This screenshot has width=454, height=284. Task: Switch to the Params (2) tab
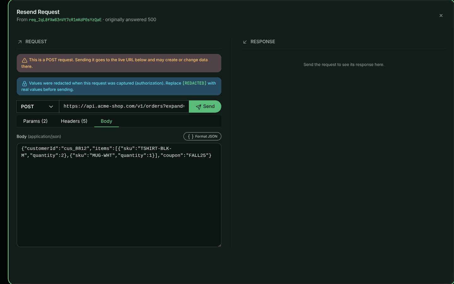coord(35,121)
